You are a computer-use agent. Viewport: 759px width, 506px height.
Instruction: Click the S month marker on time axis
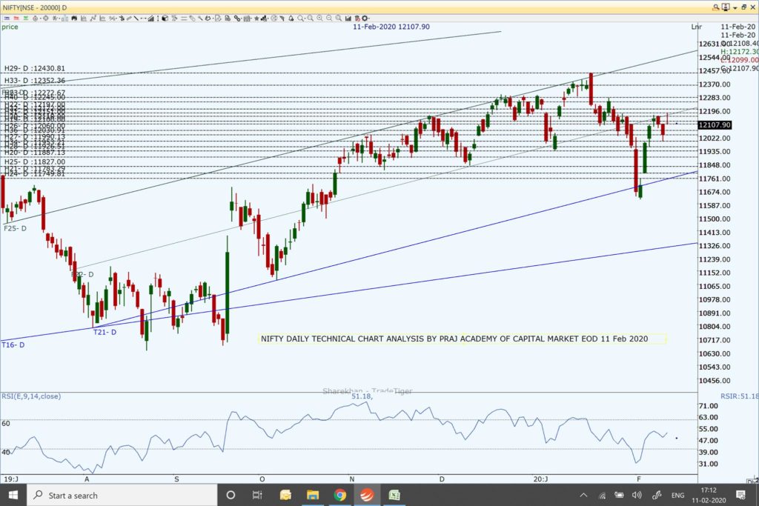click(176, 479)
